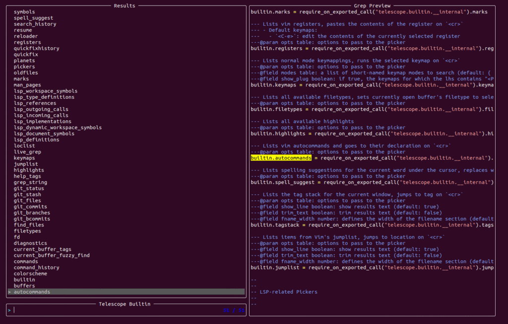Choose the help_tags picker entry
Image resolution: width=508 pixels, height=324 pixels.
coord(27,176)
